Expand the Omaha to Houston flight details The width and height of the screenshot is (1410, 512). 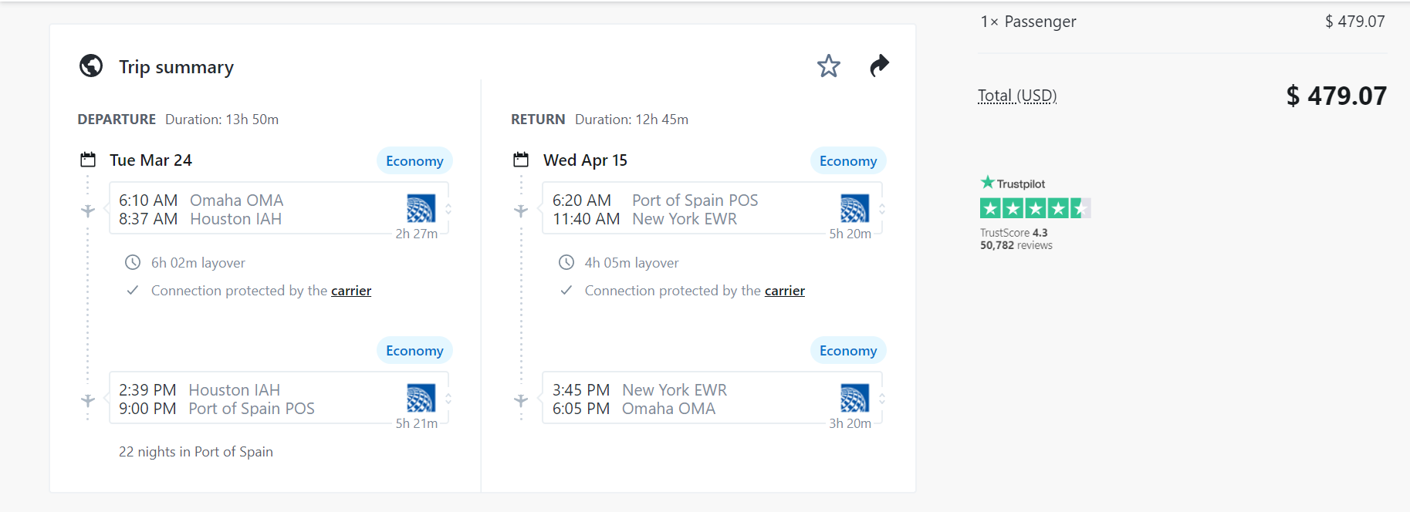click(x=448, y=209)
